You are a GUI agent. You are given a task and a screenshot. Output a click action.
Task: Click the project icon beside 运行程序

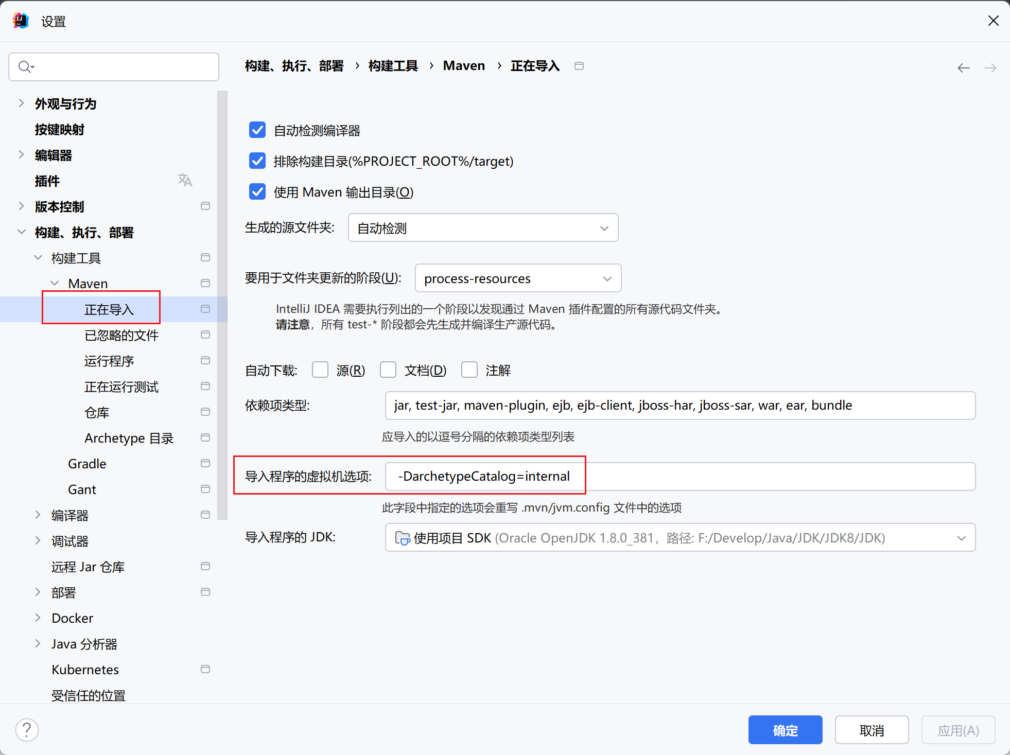tap(205, 360)
